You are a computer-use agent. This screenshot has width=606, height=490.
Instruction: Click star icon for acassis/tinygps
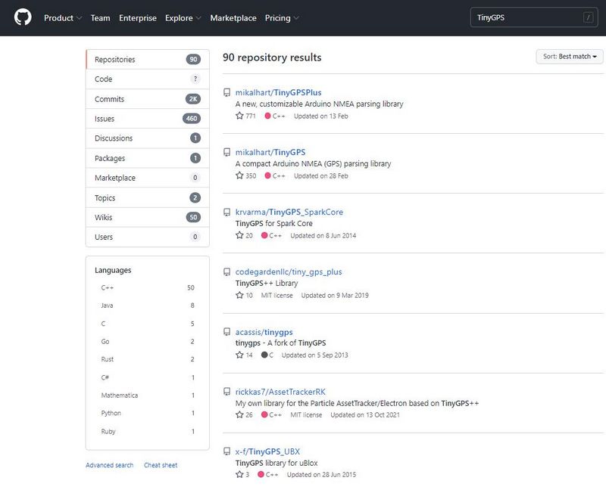coord(239,355)
